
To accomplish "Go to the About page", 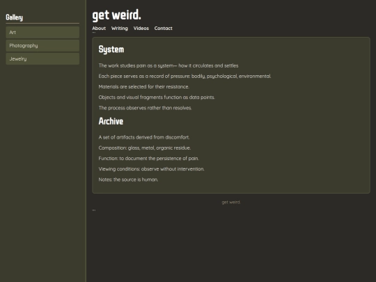I will click(x=99, y=29).
